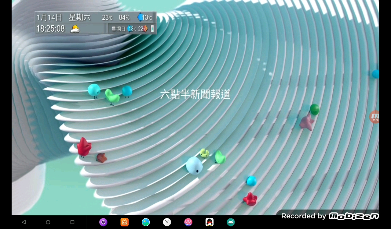
Task: Launch the pink bilibili app icon
Action: 188,222
